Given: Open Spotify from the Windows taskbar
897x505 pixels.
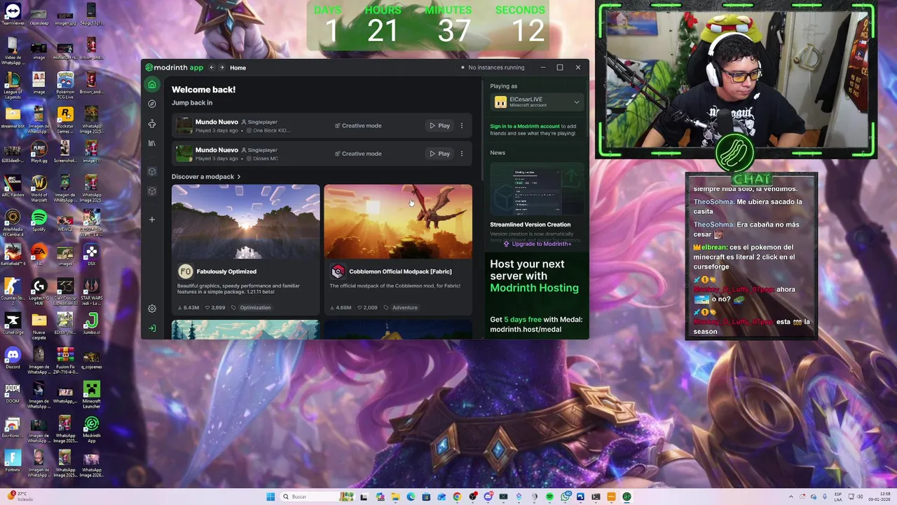Looking at the screenshot, I should click(x=549, y=497).
